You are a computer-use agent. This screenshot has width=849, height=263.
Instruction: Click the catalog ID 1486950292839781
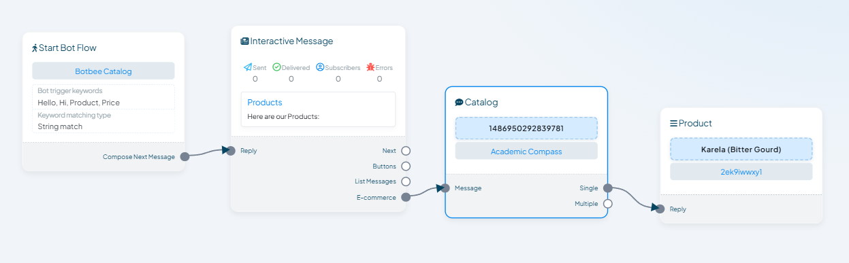click(x=526, y=128)
